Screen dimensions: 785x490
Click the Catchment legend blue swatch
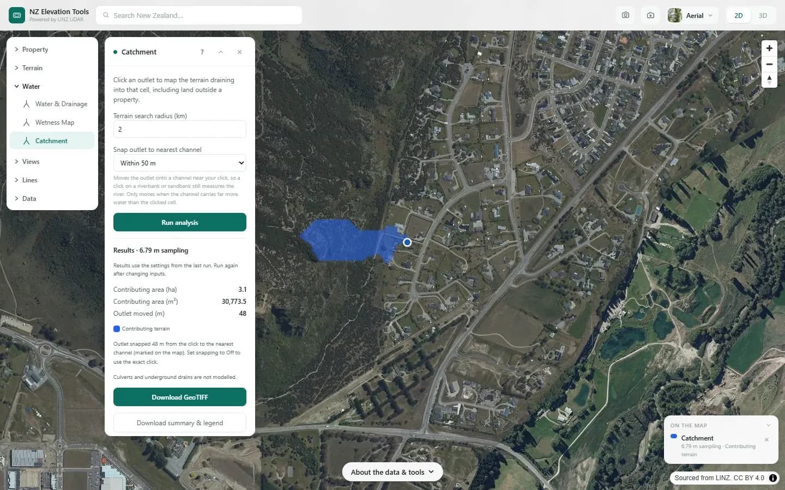point(674,437)
